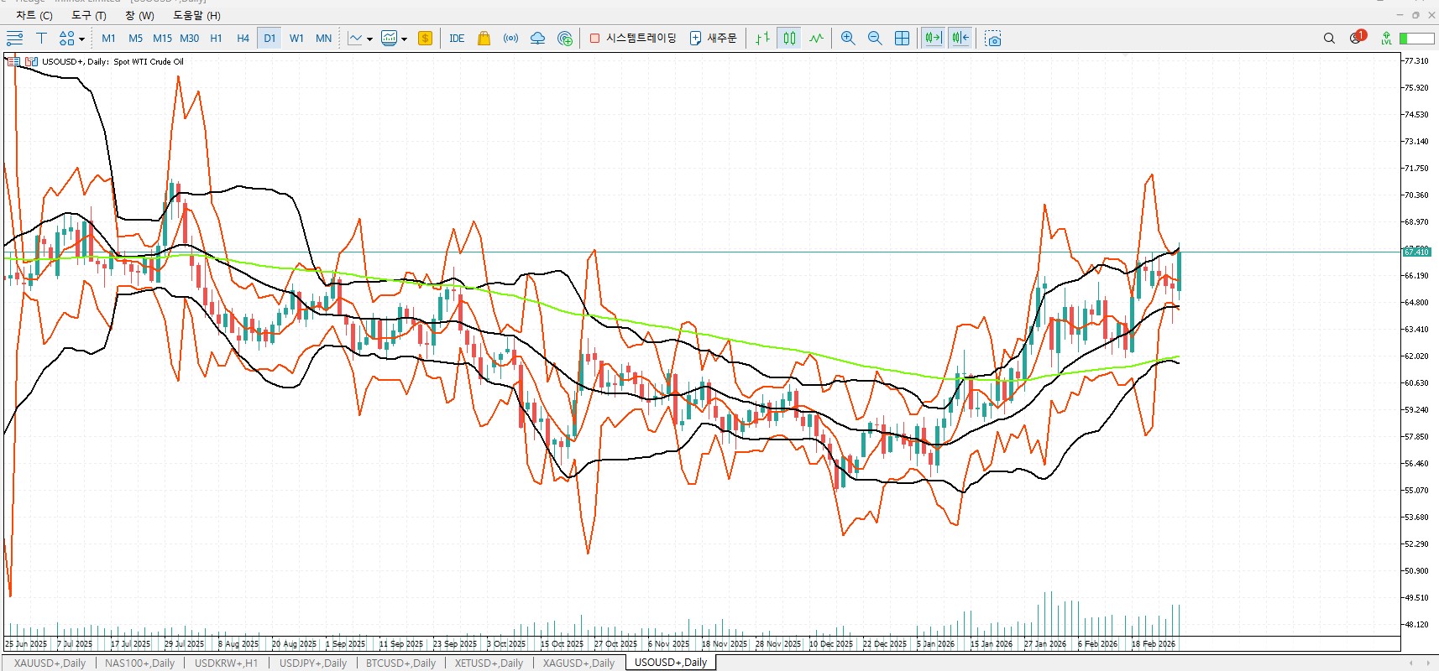Select the text label tool
This screenshot has width=1439, height=671.
click(x=41, y=38)
